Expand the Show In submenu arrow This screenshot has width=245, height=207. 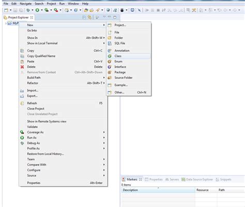pyautogui.click(x=104, y=38)
